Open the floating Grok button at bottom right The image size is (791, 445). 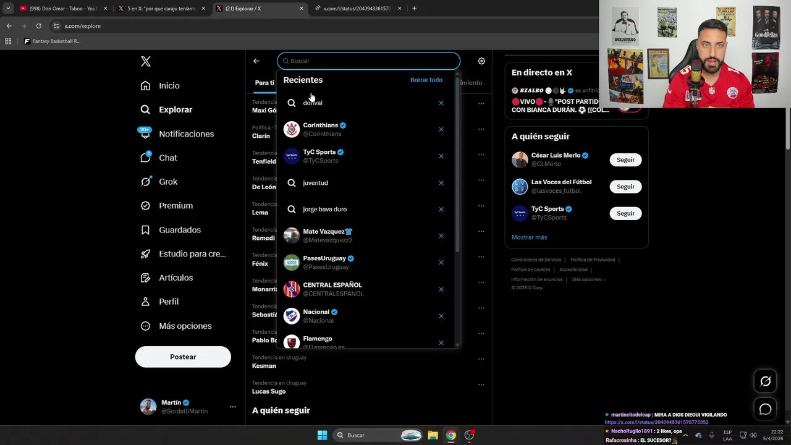[765, 381]
